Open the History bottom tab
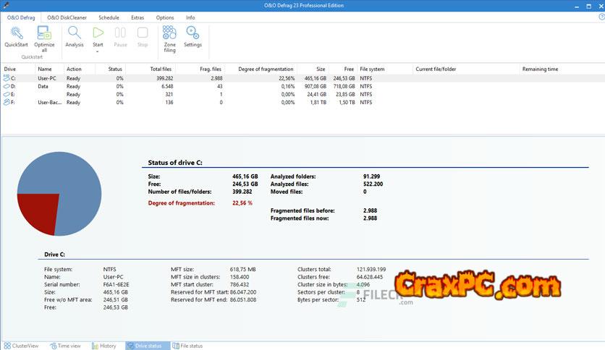Image resolution: width=605 pixels, height=350 pixels. [x=104, y=346]
